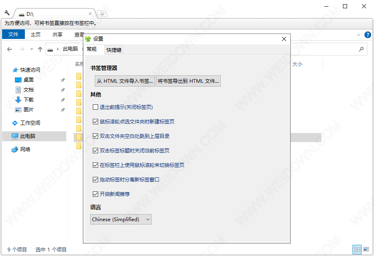Switch to large icons view in status bar

click(366, 249)
